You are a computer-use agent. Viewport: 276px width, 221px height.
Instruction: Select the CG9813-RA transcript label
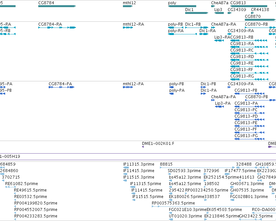pyautogui.click(x=242, y=44)
